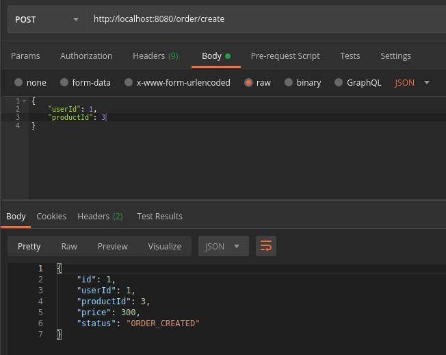
Task: Collapse JSON object with line 1 fold arrow
Action: point(25,101)
